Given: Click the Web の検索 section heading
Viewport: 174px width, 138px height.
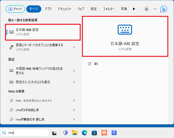Looking at the screenshot, I should 16,91.
